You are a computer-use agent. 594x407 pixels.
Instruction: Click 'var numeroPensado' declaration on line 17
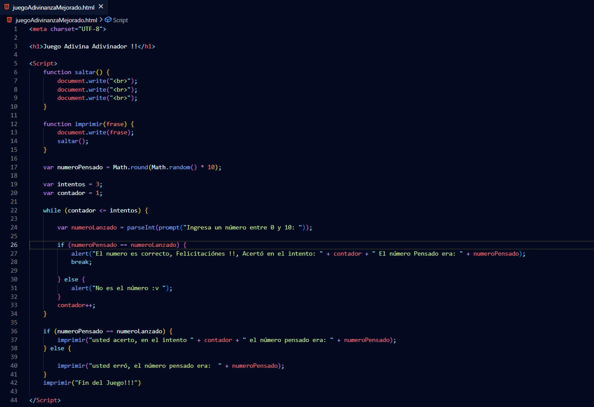73,167
